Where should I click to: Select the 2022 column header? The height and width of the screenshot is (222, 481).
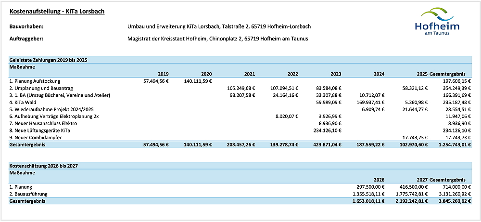292,74
